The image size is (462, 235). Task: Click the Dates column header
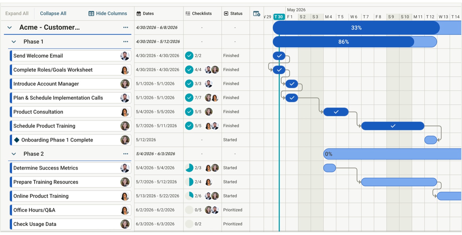click(159, 14)
